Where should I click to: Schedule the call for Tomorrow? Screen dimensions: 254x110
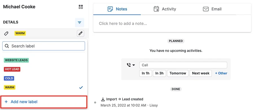(178, 73)
